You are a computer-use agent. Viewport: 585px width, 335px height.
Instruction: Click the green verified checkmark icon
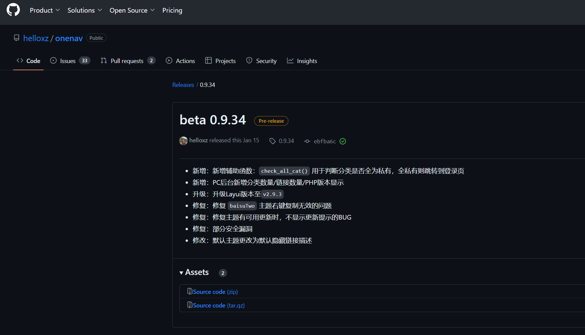pyautogui.click(x=343, y=141)
